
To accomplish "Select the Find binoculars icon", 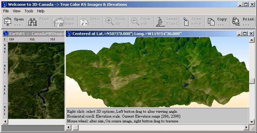I will click(32, 22).
